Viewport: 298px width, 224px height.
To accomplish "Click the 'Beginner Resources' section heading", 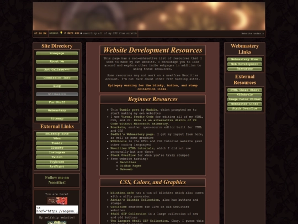I will coord(153,99).
